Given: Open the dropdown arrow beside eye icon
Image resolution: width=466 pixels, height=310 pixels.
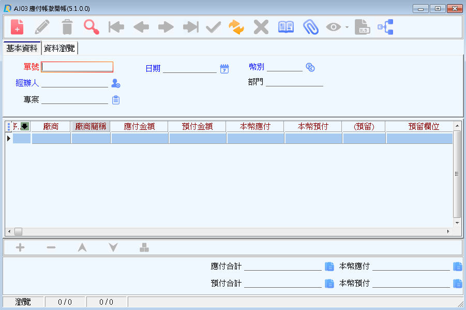Looking at the screenshot, I should [347, 27].
